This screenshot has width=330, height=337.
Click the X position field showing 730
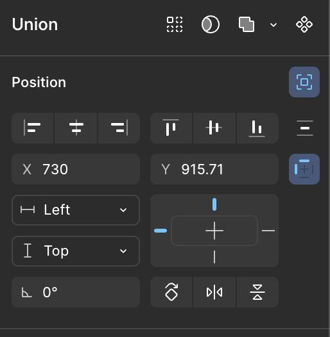76,169
